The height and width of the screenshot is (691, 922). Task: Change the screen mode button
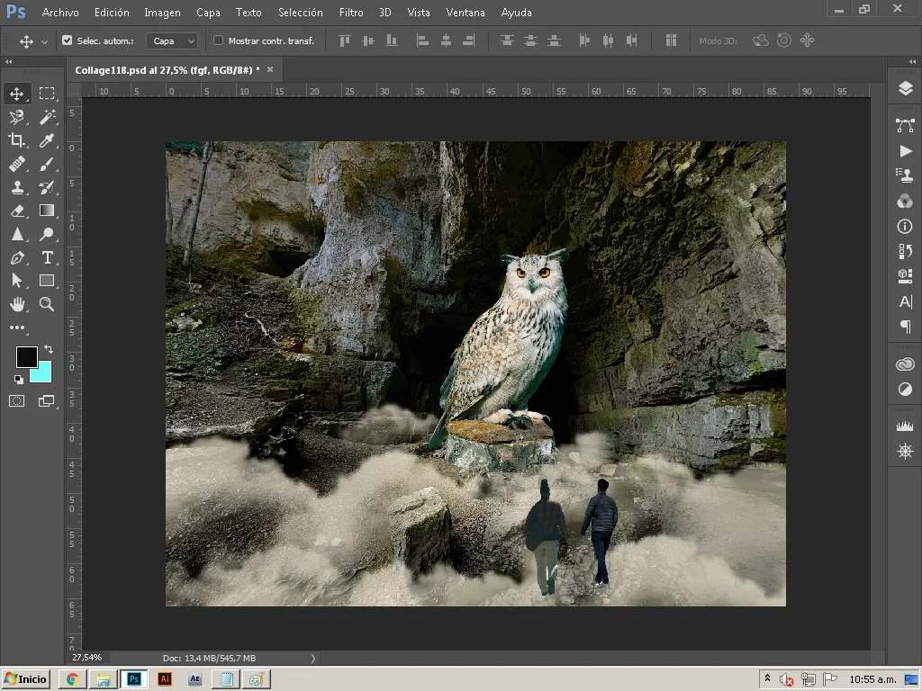coord(47,400)
